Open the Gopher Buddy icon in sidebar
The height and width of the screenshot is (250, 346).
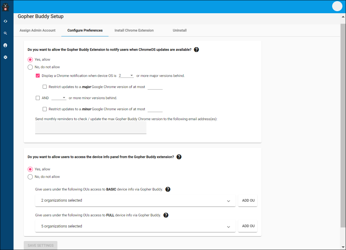[5, 45]
